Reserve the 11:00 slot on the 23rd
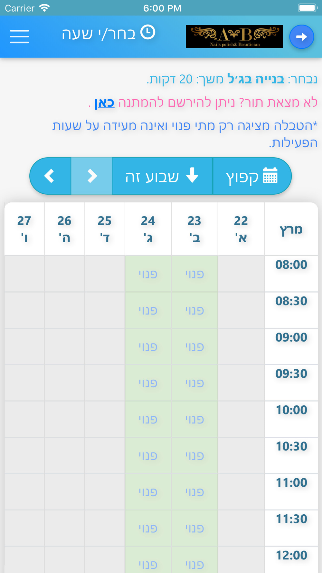 (194, 492)
